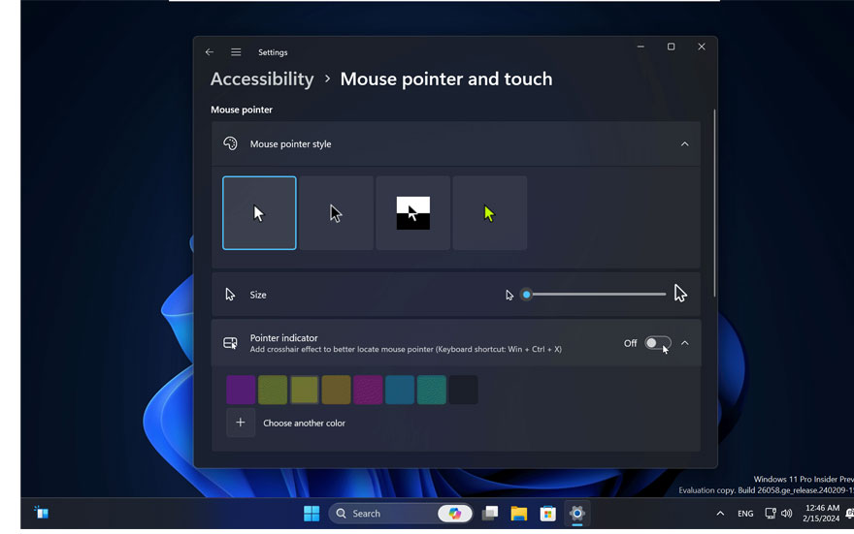Click the Settings gear taskbar icon
This screenshot has width=854, height=534.
point(576,514)
